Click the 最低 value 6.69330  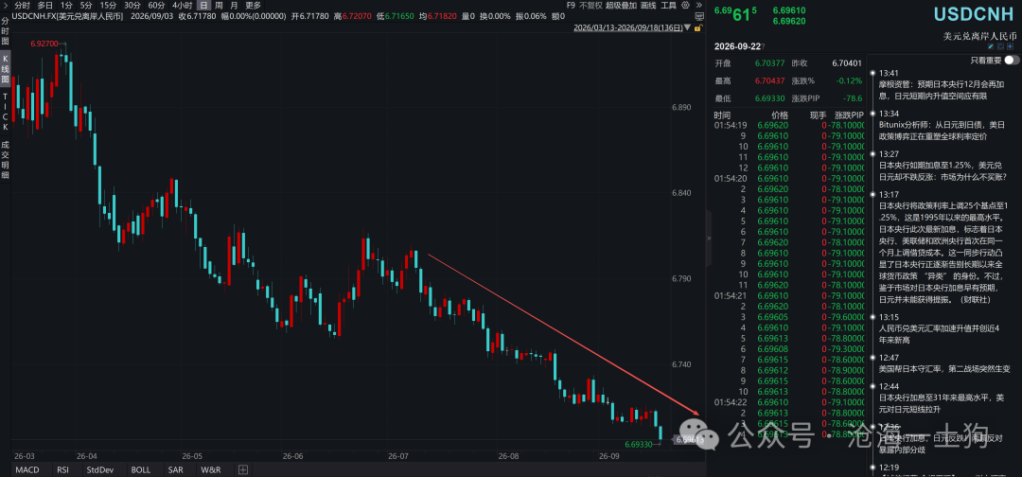tap(768, 98)
